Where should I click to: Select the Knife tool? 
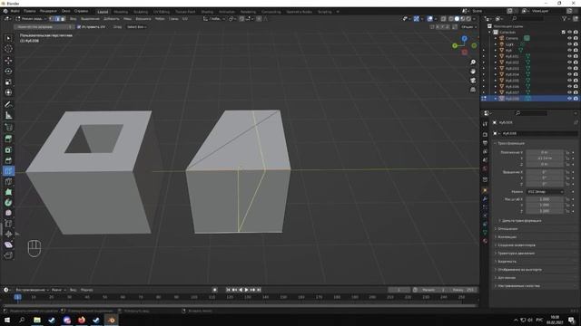[x=8, y=181]
